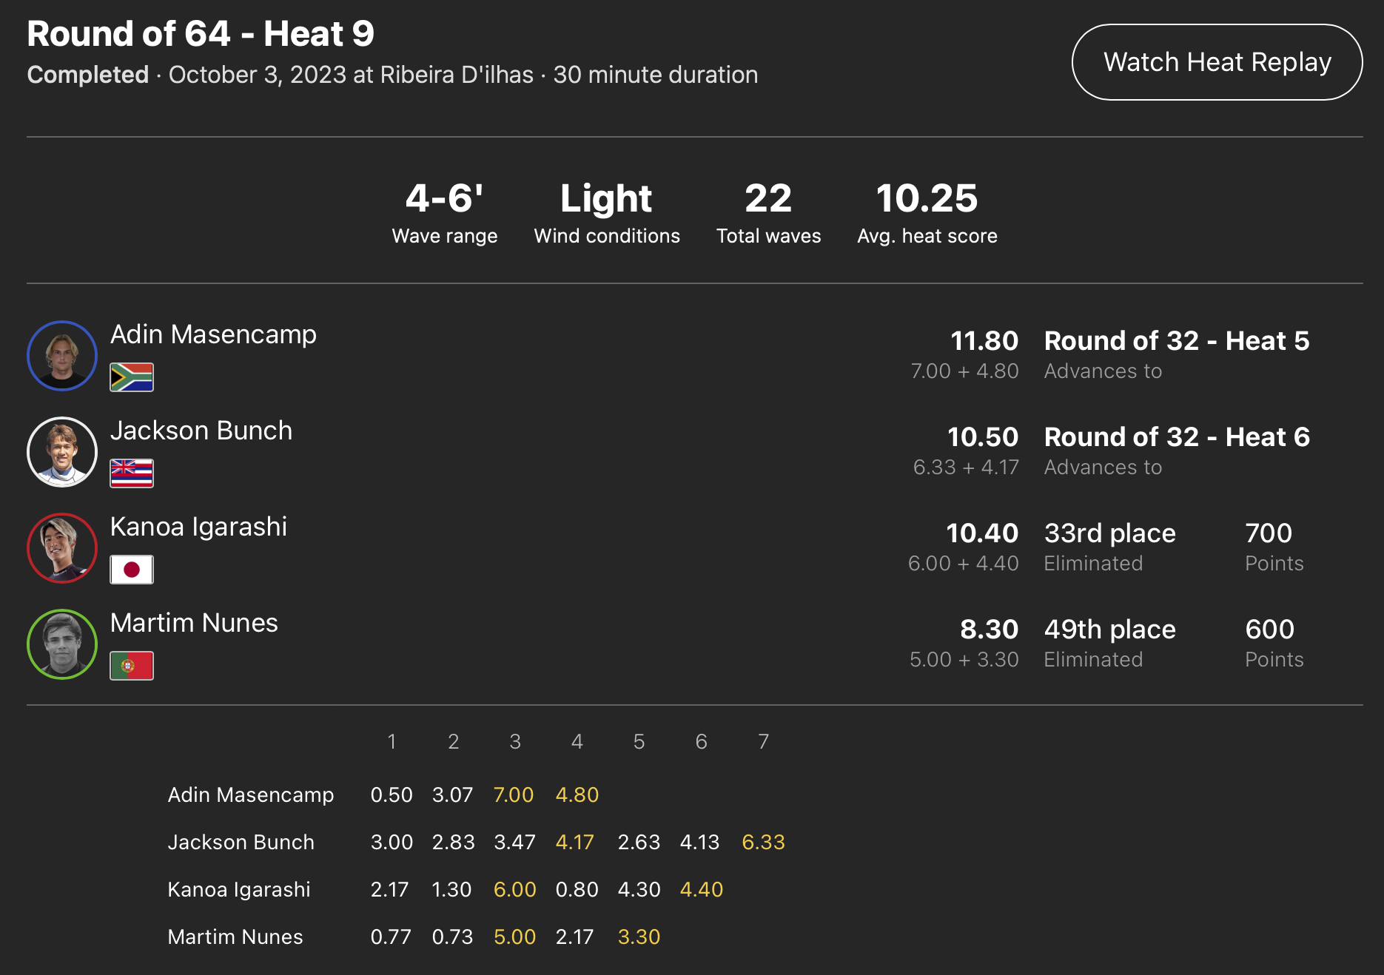This screenshot has width=1384, height=975.
Task: Select Martim Nunes row label in score table
Action: click(235, 937)
